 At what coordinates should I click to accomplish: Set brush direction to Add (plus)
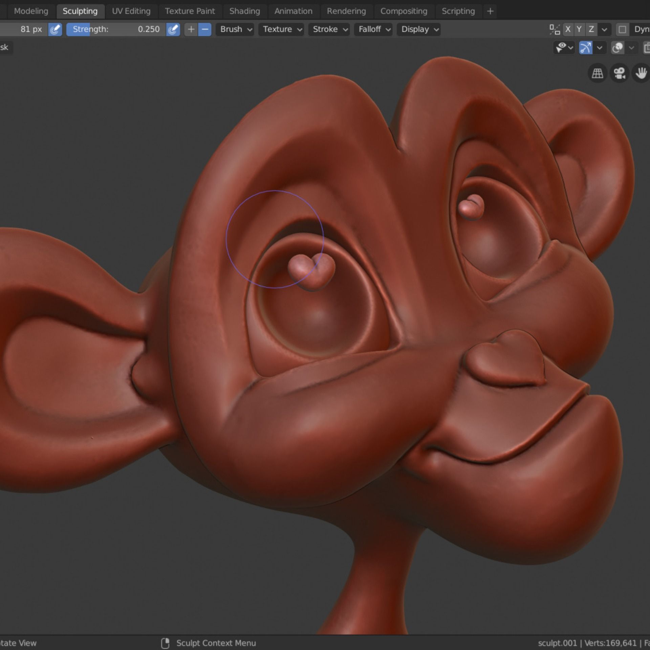(191, 29)
